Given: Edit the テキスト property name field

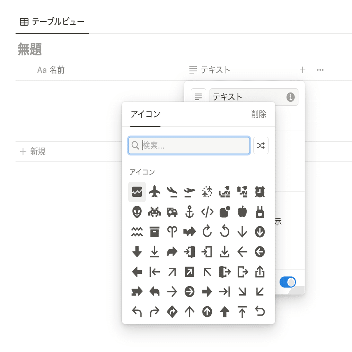Looking at the screenshot, I should point(254,97).
